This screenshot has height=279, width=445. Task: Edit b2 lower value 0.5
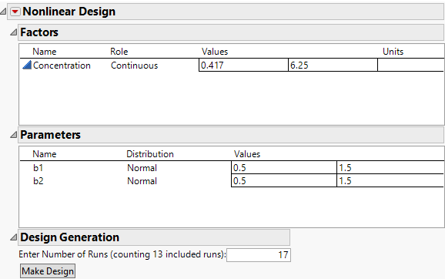(284, 180)
